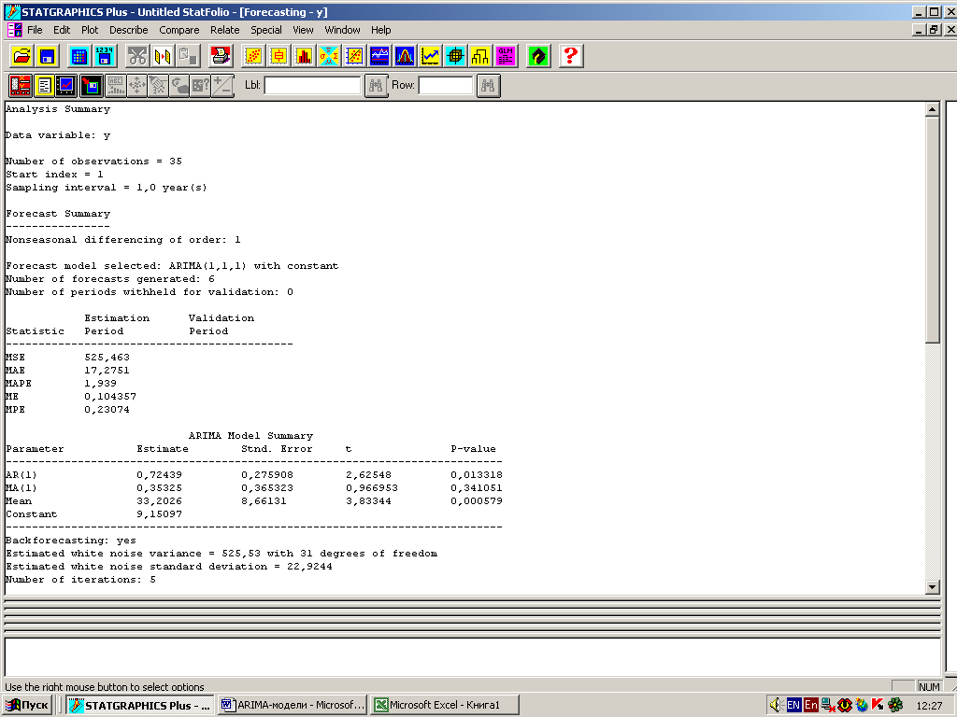Save the data file with the 1234 floppy icon

click(105, 56)
